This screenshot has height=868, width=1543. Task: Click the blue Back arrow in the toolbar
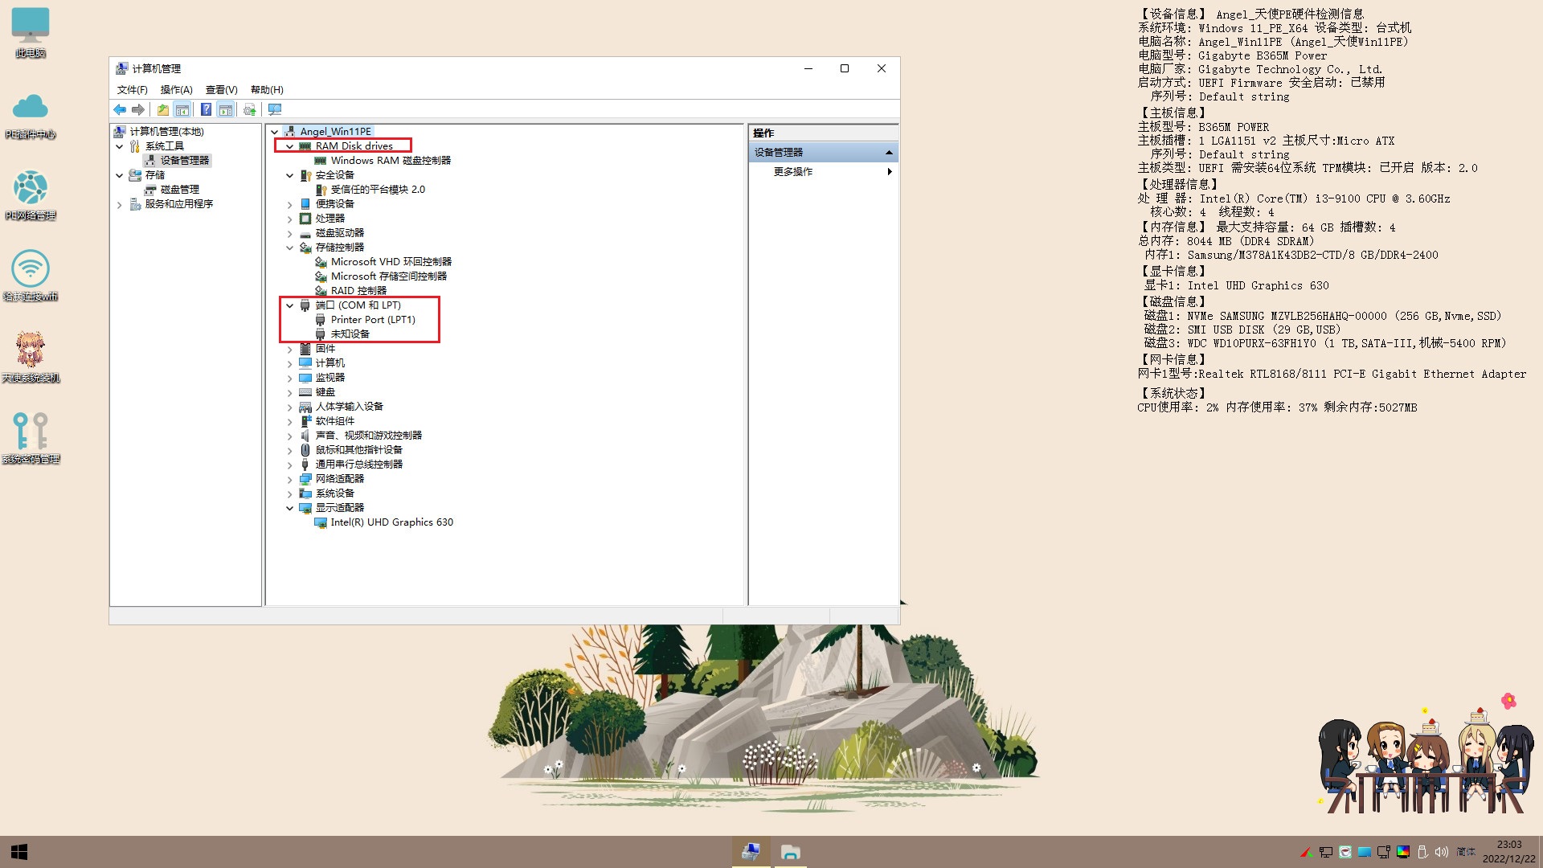(x=120, y=109)
